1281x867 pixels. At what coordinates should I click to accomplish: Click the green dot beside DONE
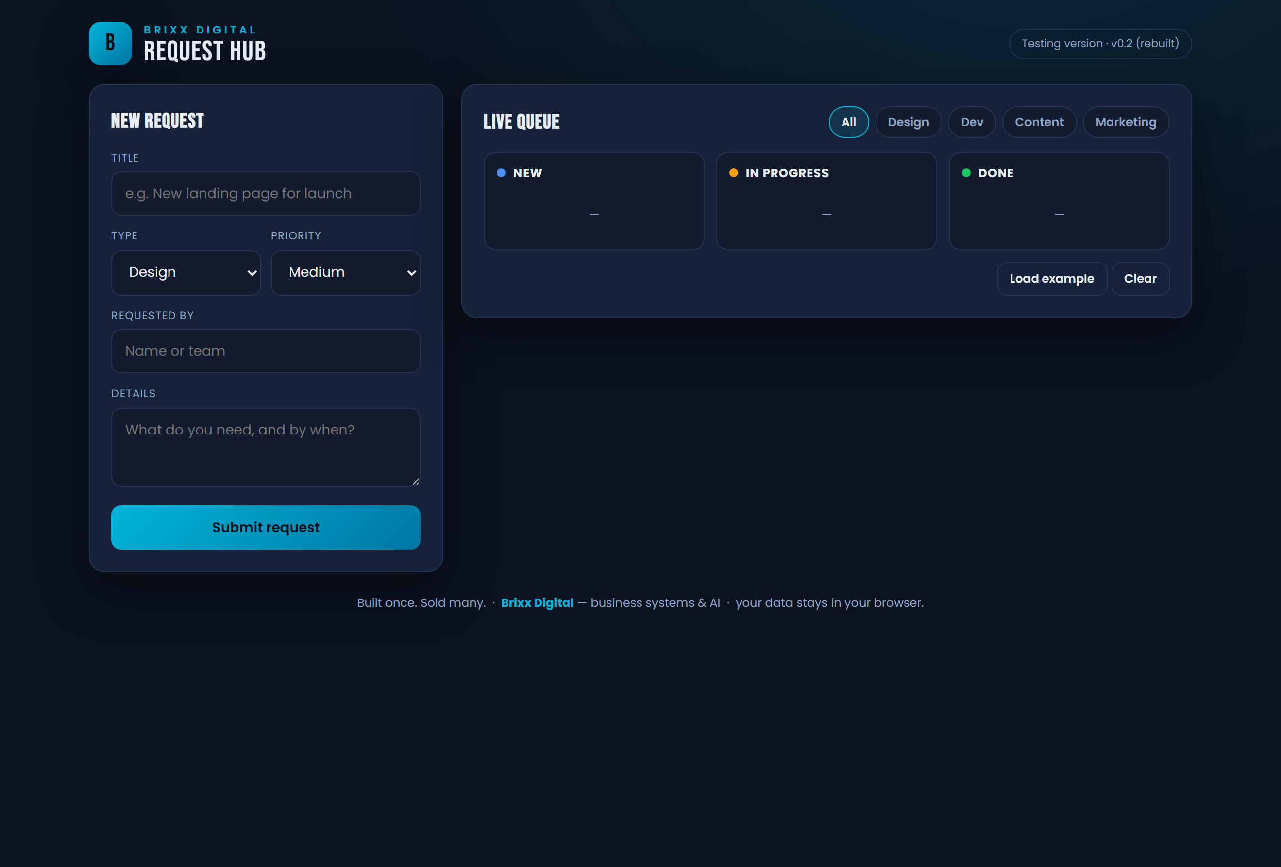pos(966,173)
